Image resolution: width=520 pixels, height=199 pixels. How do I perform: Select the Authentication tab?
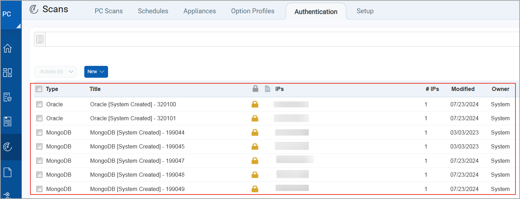(316, 12)
